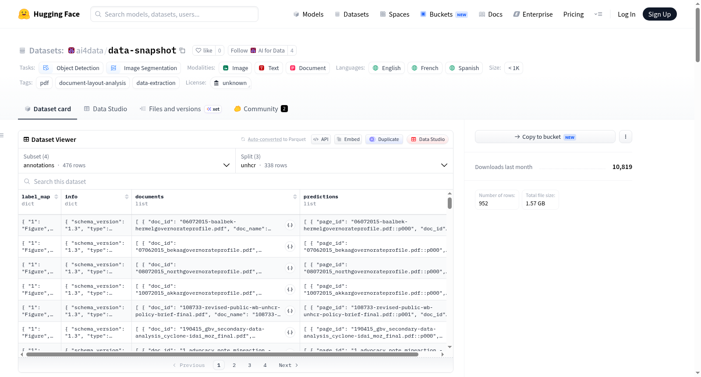The width and height of the screenshot is (701, 377).
Task: Select the French language tag
Action: 425,68
